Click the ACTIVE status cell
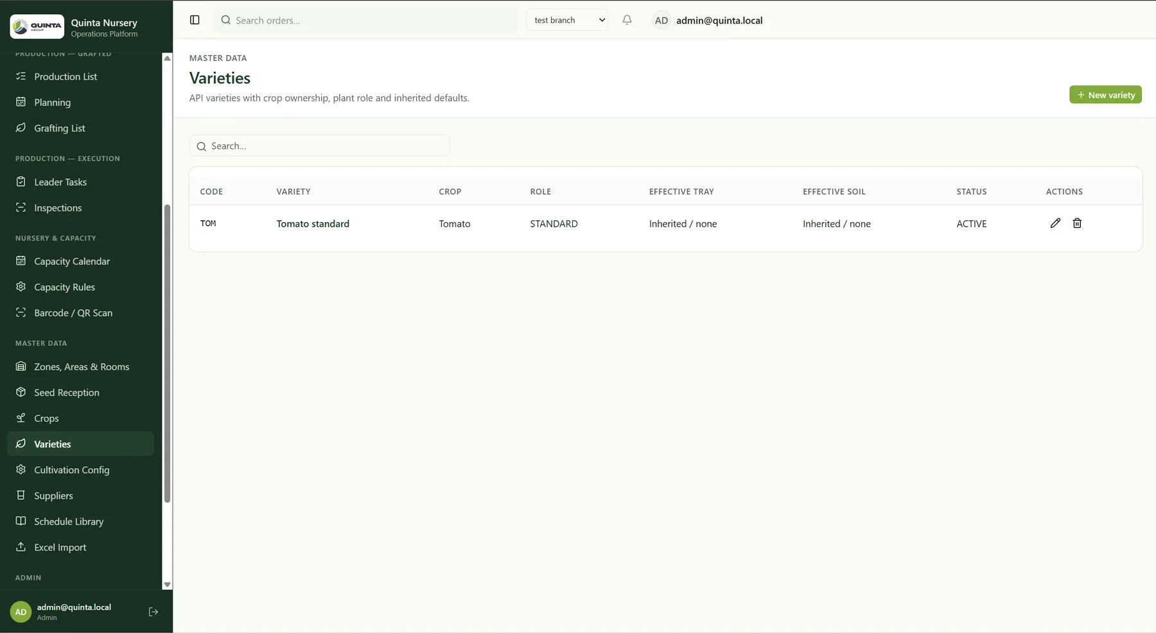The height and width of the screenshot is (633, 1156). pos(971,223)
